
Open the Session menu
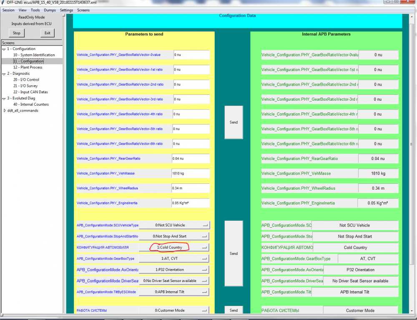8,10
